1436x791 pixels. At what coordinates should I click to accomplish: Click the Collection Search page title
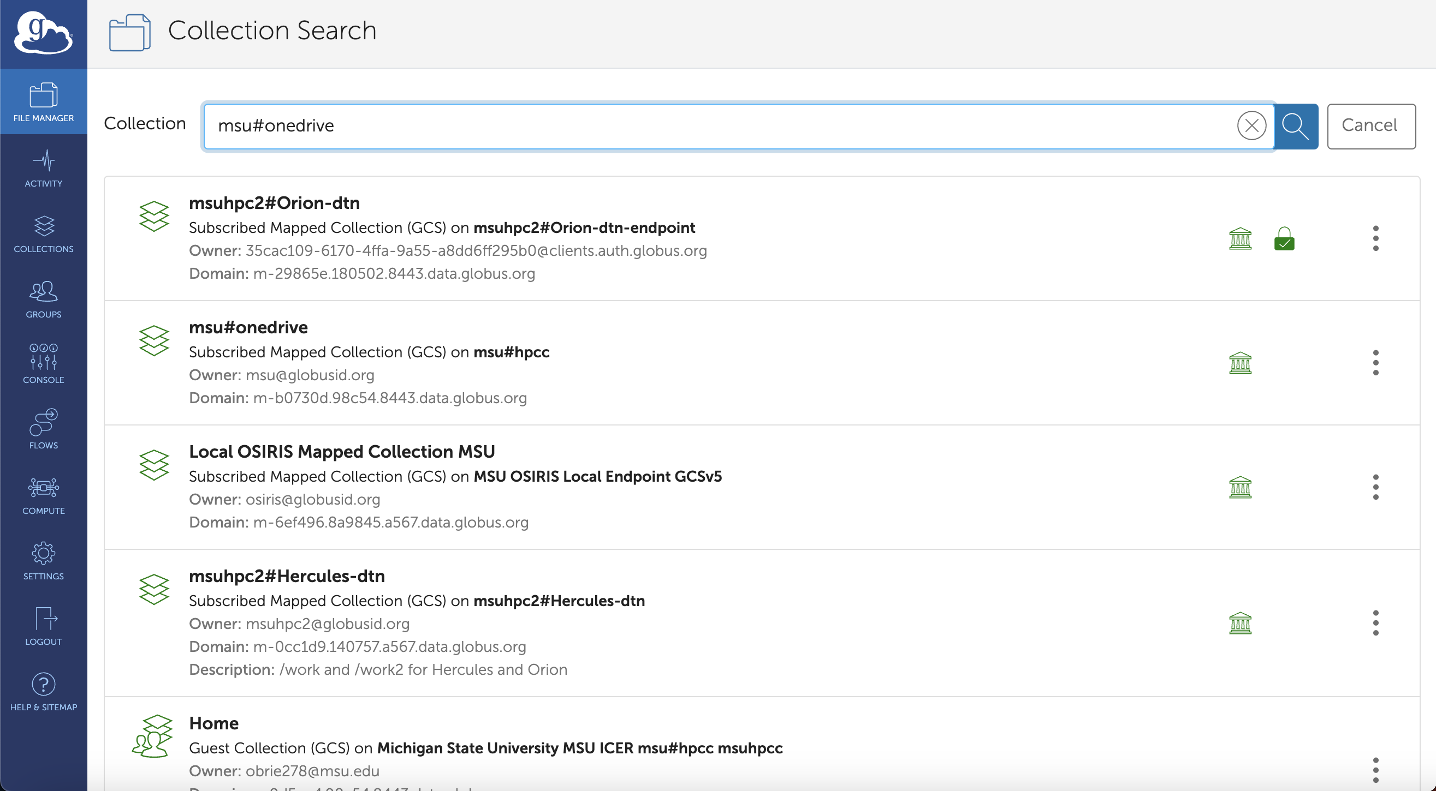(272, 31)
